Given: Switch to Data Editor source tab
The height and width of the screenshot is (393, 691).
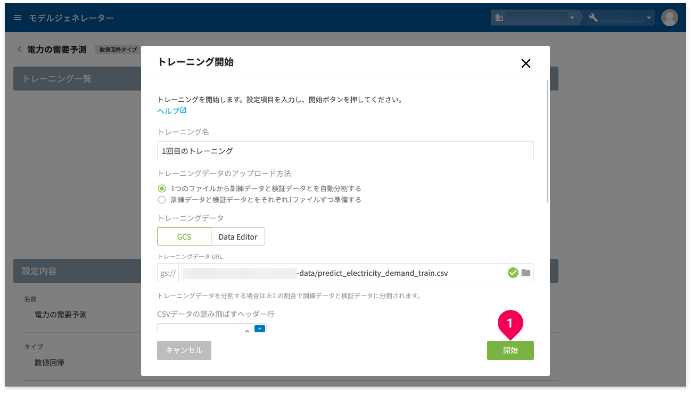Looking at the screenshot, I should click(238, 237).
